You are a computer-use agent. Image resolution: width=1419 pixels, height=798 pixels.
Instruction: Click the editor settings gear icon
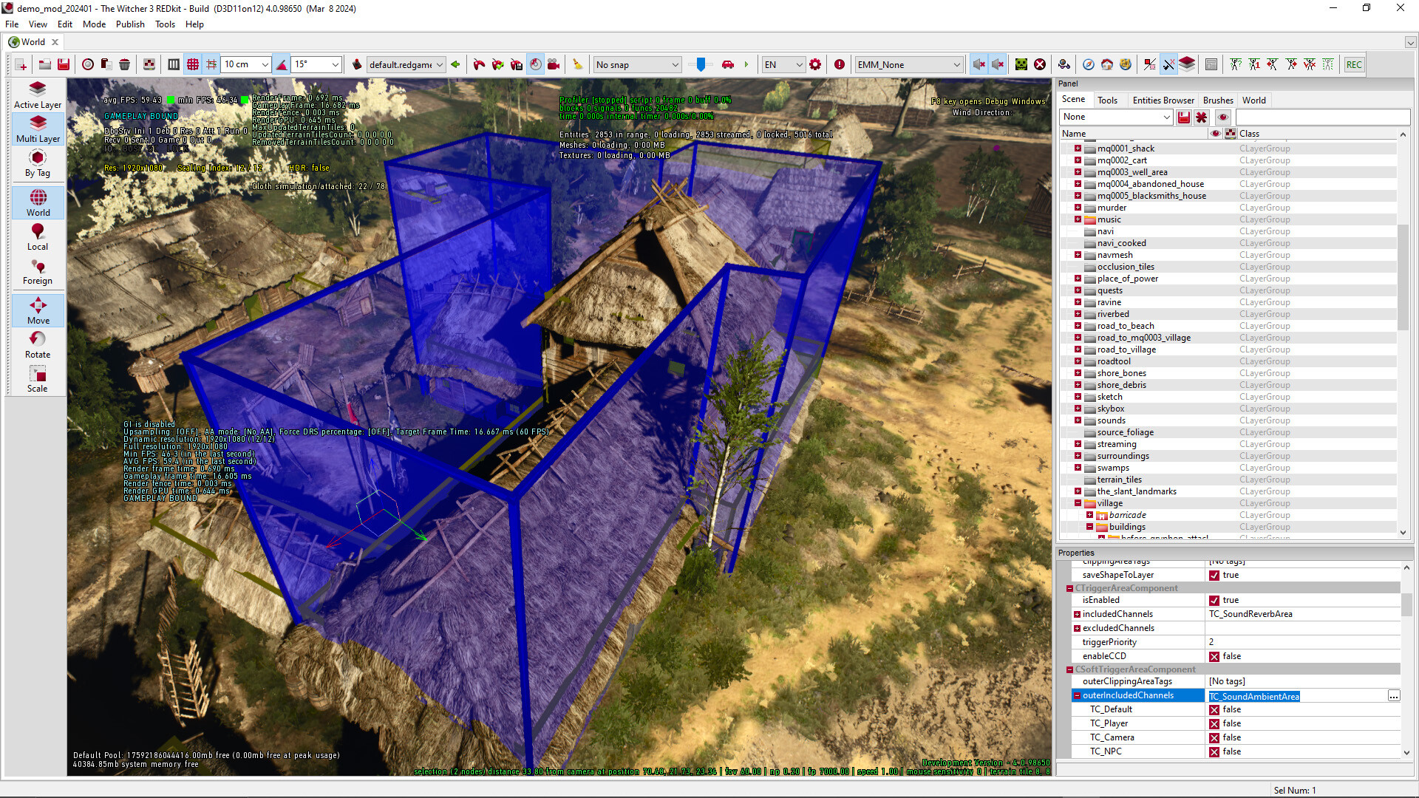coord(815,64)
